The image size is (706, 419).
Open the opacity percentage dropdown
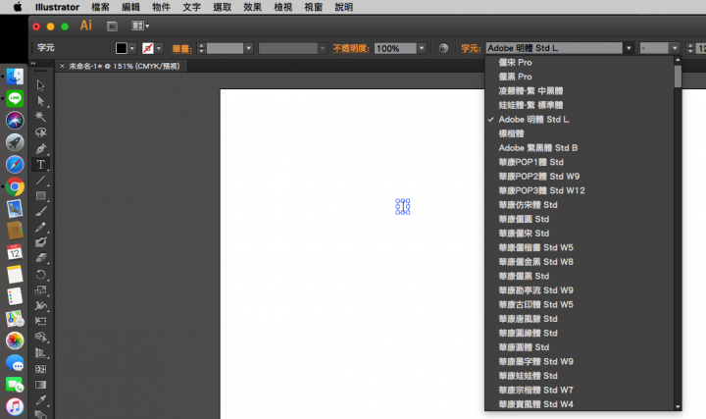(x=422, y=48)
